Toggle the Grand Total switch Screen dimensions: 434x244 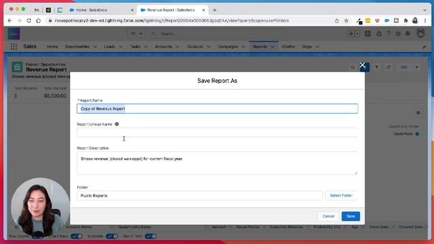point(151,237)
